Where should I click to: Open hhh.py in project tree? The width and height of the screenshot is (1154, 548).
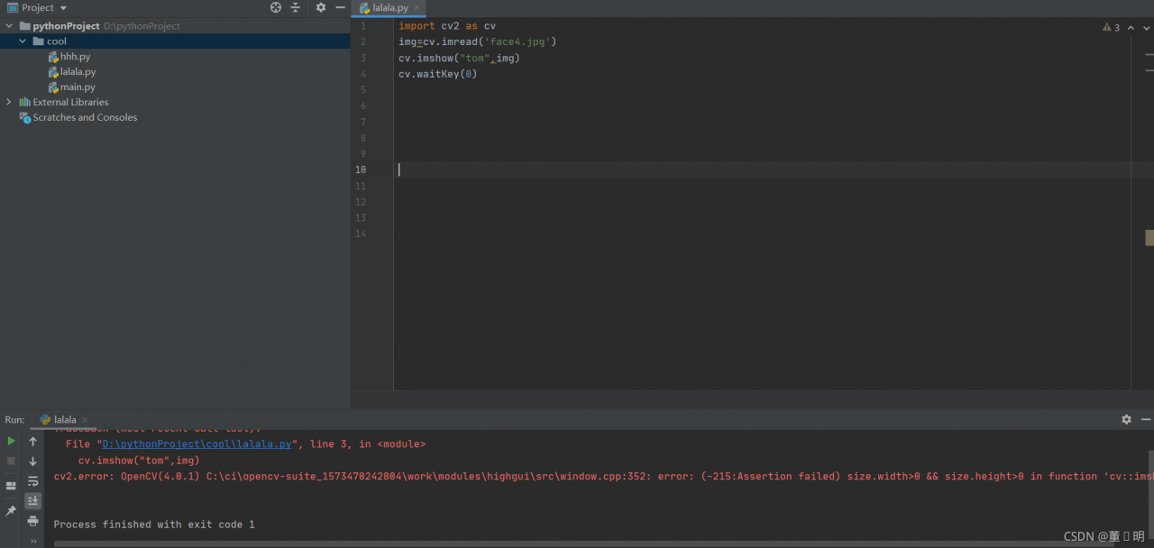coord(75,57)
